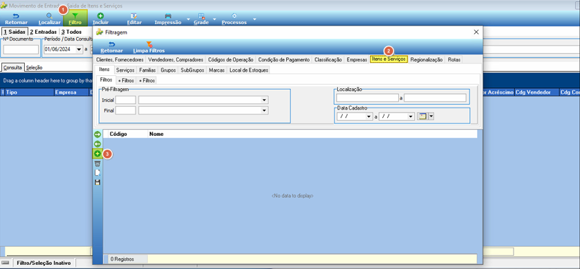Expand Data Cadastro start date dropdown
This screenshot has width=580, height=269.
368,117
